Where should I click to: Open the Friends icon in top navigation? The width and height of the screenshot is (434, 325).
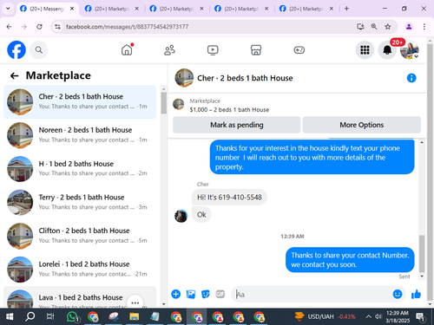(169, 50)
